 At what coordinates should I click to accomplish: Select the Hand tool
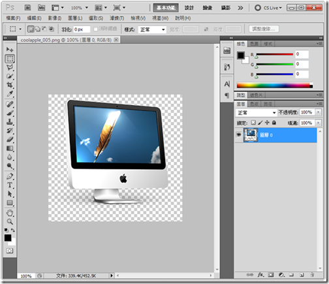[x=10, y=213]
